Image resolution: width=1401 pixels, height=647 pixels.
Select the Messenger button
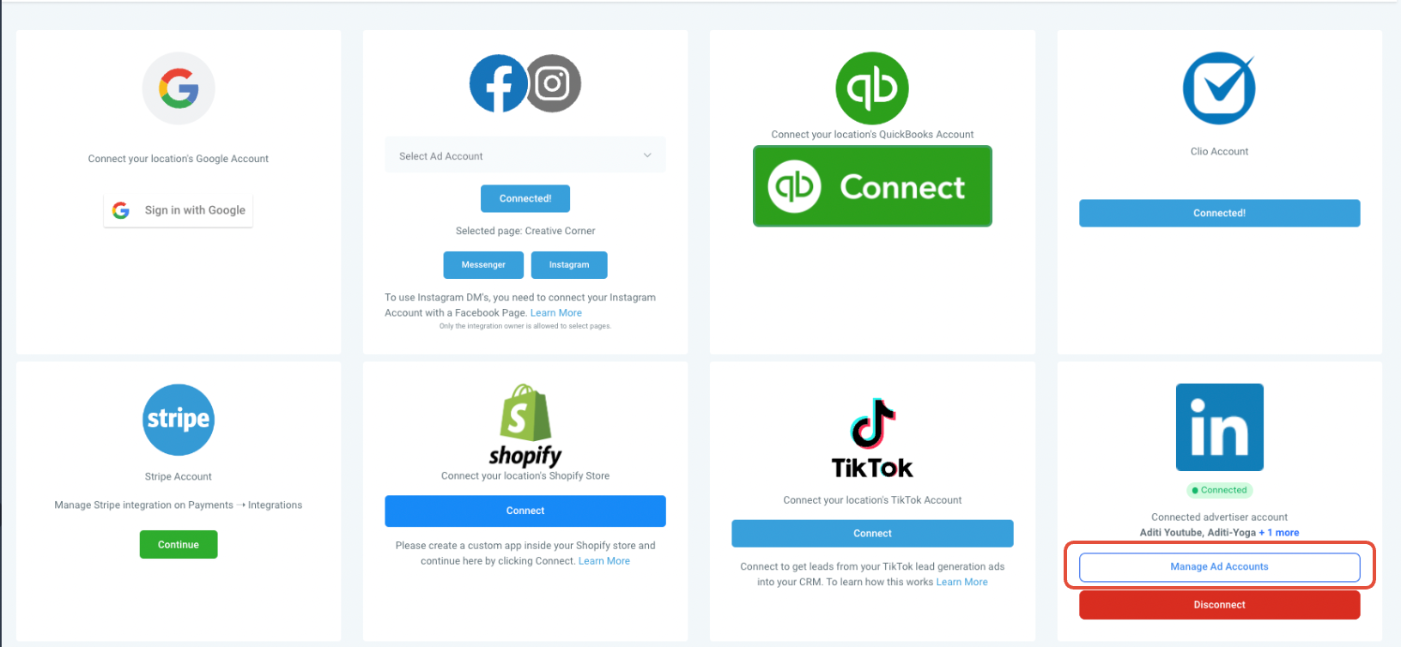click(483, 265)
